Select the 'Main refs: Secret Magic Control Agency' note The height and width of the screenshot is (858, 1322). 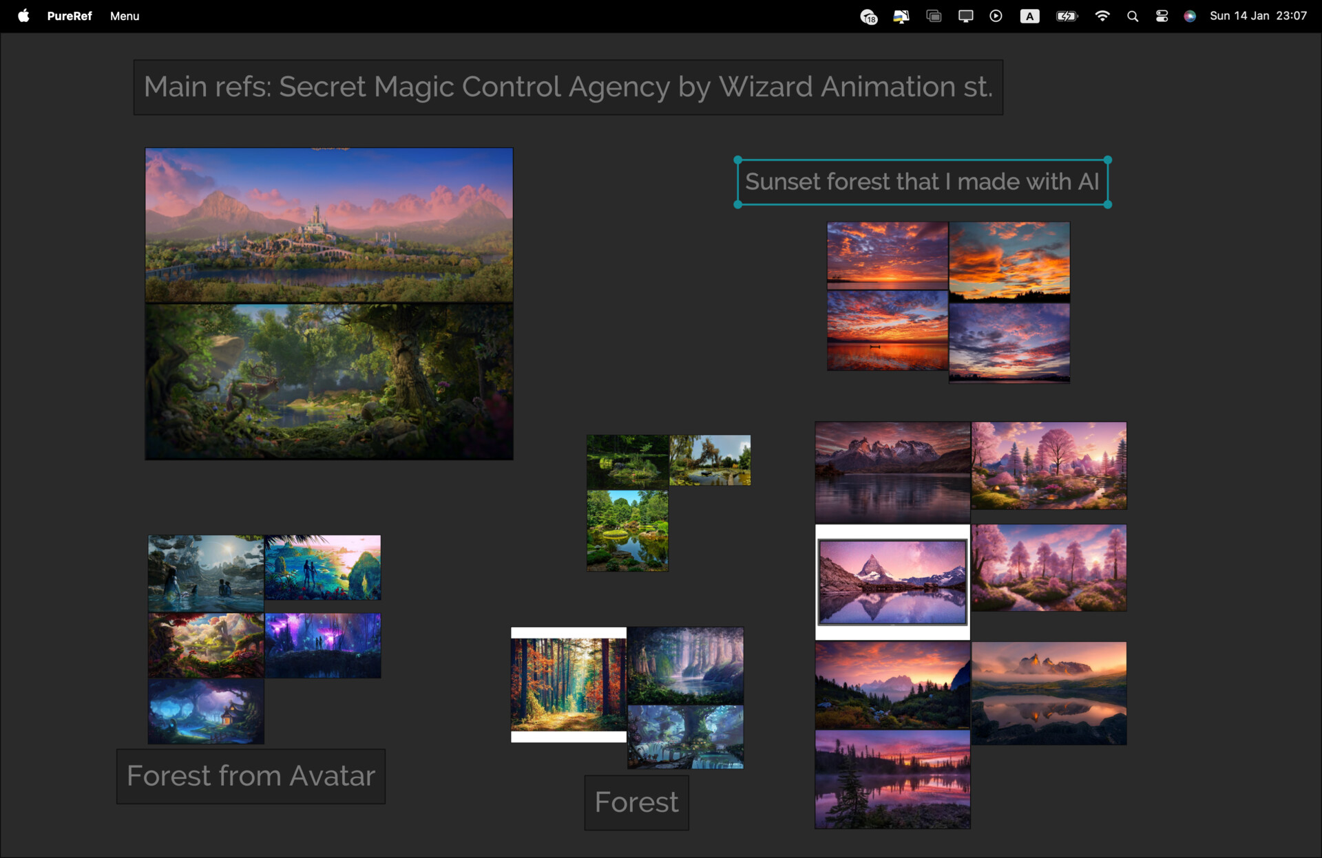coord(567,87)
